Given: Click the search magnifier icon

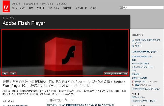Looking at the screenshot, I should coord(121,8).
